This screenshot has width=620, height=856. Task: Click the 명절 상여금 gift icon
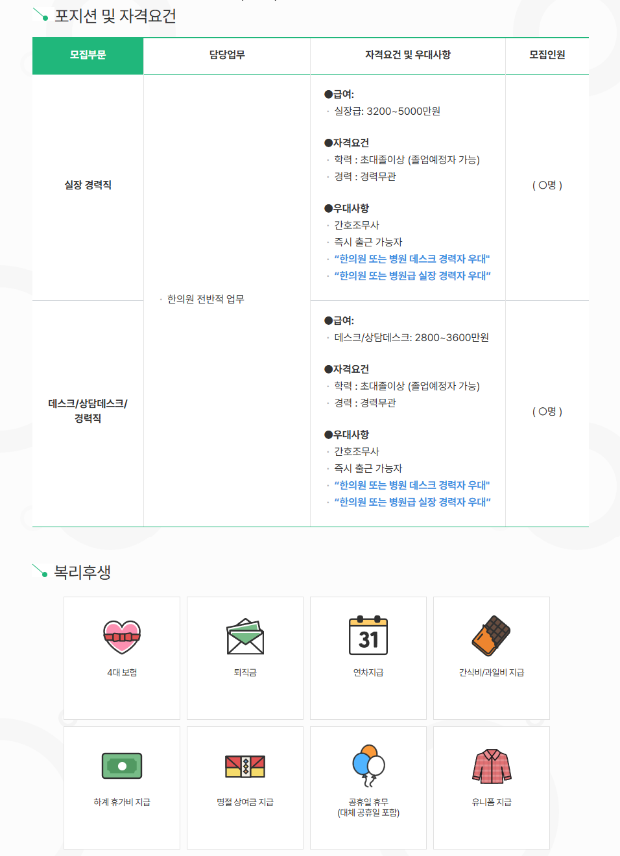(245, 767)
